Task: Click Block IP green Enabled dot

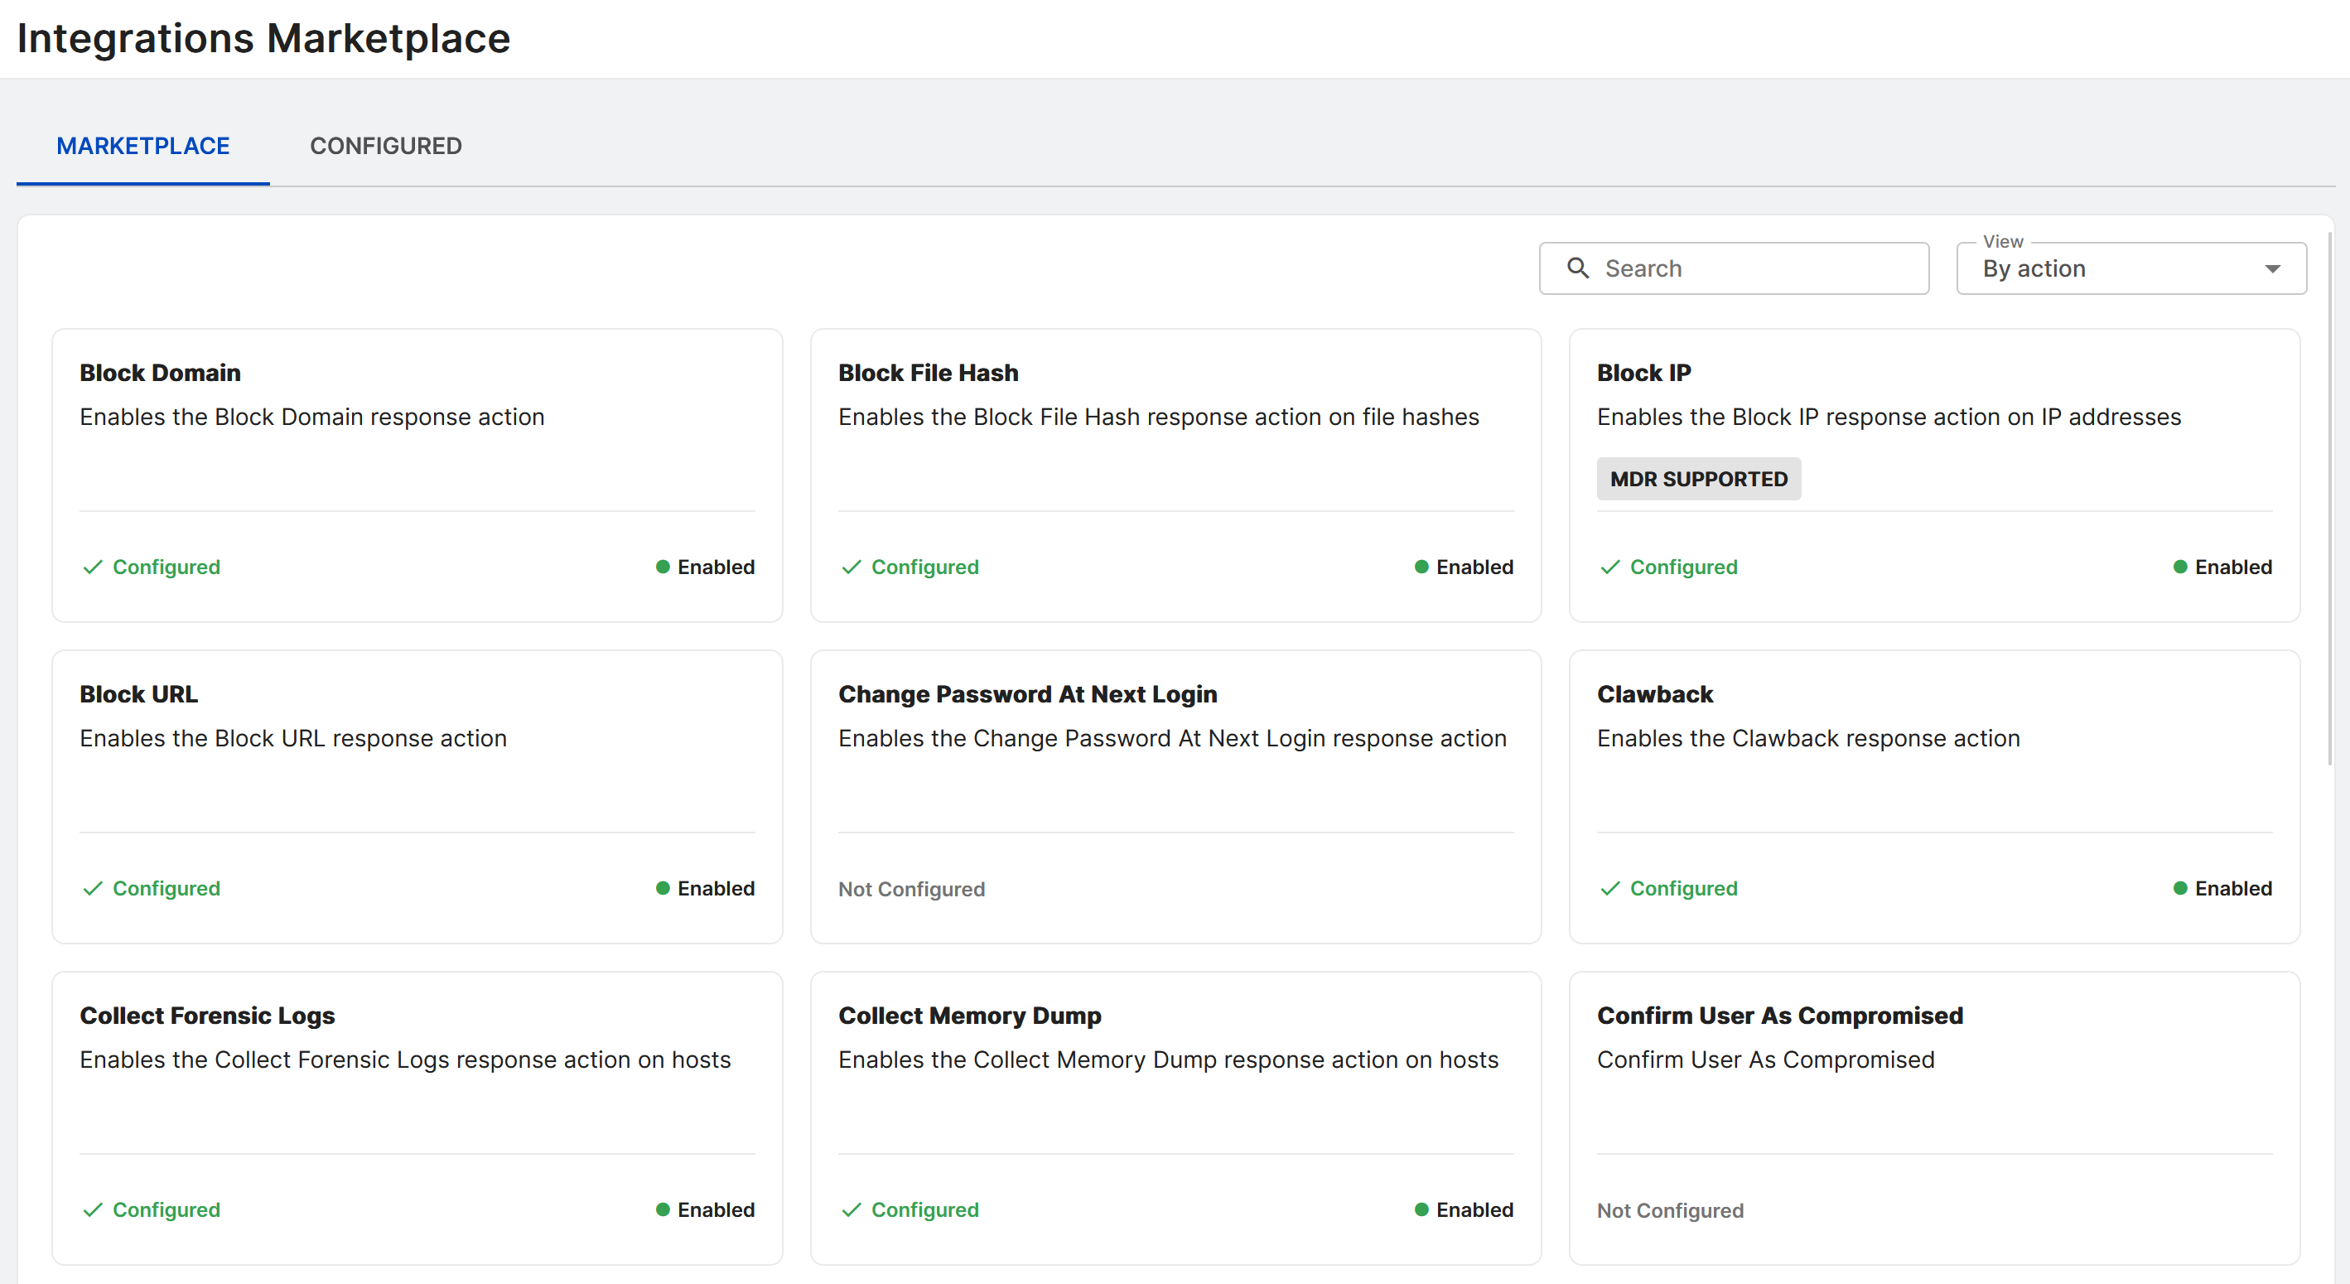Action: pyautogui.click(x=2180, y=567)
